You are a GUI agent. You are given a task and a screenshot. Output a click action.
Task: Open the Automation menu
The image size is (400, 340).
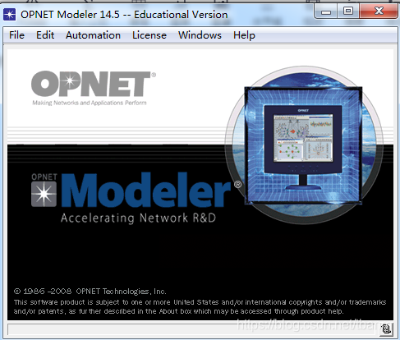point(93,35)
